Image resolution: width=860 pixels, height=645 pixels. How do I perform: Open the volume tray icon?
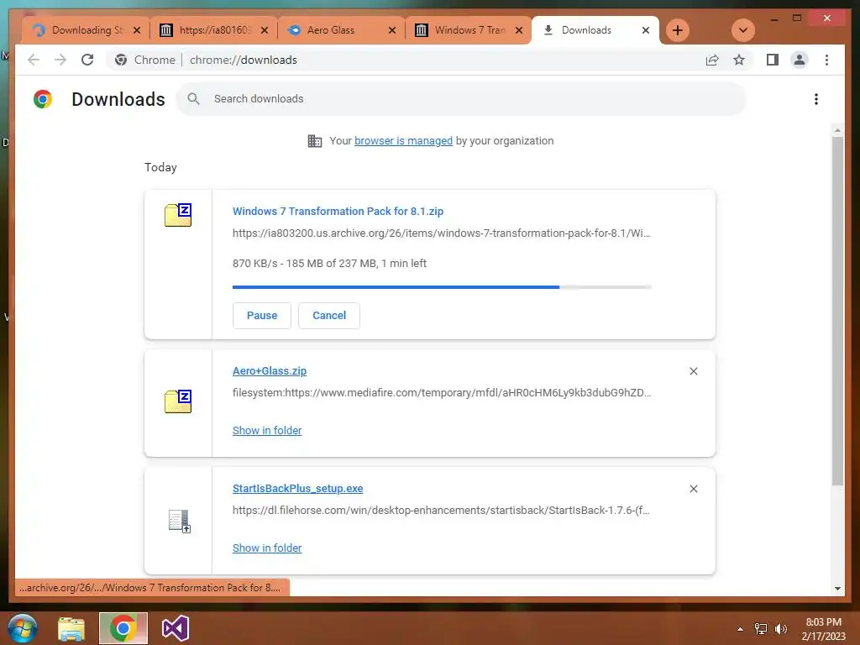click(780, 629)
